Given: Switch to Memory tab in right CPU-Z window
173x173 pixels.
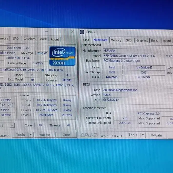Looking at the screenshot, I should tap(116, 40).
